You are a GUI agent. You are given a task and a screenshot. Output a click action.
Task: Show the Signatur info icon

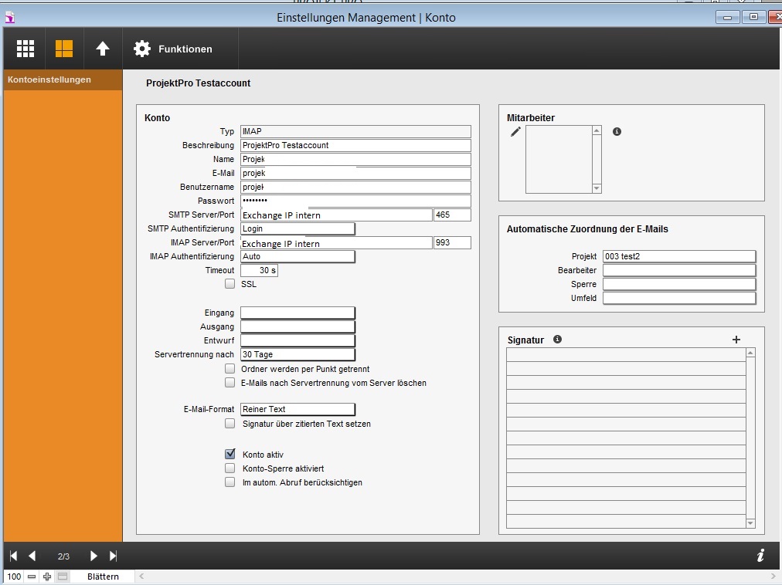[x=558, y=340]
